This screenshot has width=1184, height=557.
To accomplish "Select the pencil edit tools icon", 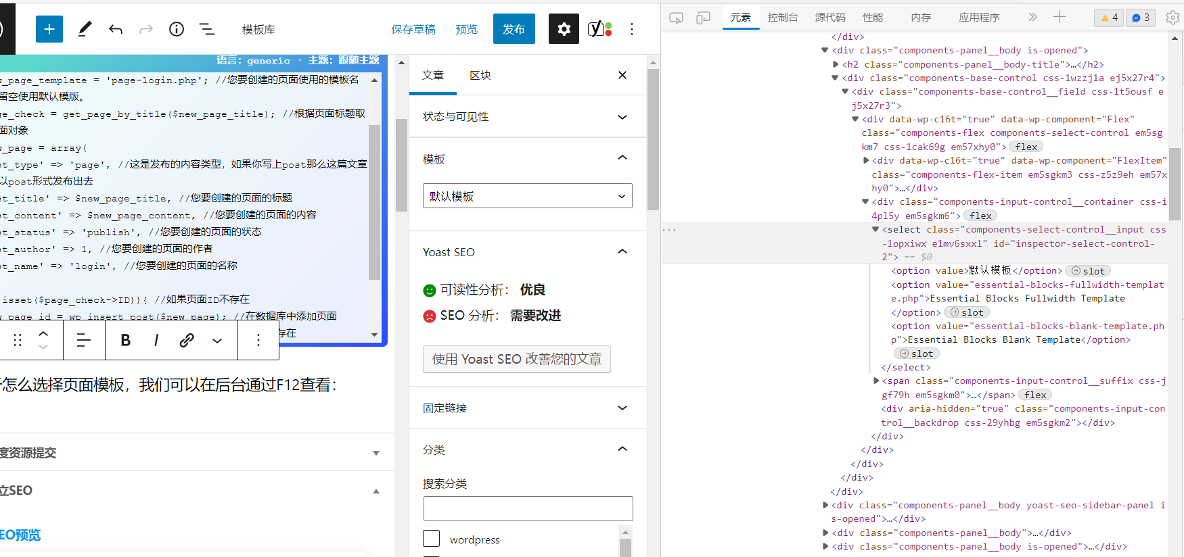I will tap(85, 29).
